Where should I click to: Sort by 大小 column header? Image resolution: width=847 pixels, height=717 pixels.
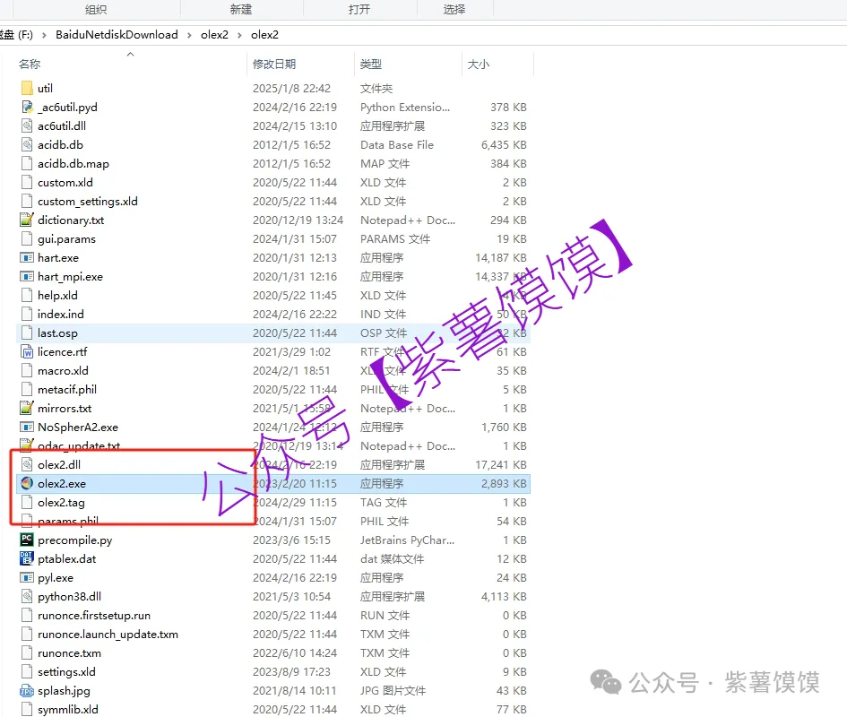[x=478, y=65]
